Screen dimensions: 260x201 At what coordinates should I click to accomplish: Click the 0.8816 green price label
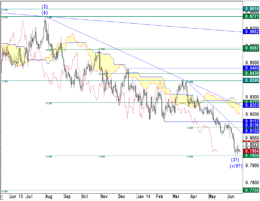(251, 9)
